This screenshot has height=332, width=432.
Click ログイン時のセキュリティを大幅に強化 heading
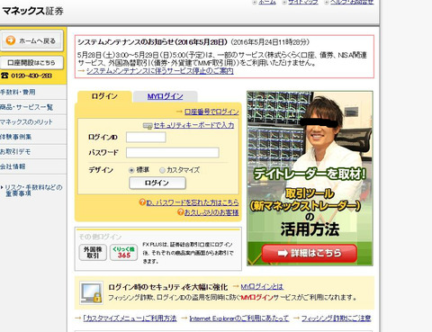[168, 287]
